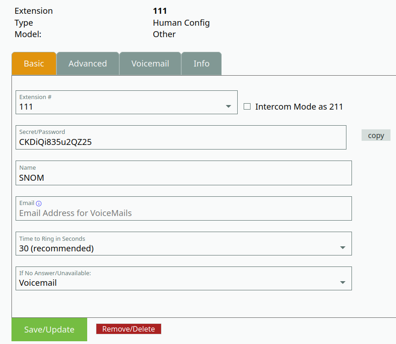Click the Email info icon
Screen dimensions: 396x344
tap(39, 203)
